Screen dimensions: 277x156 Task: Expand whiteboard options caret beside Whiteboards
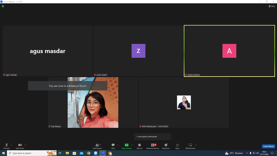click(196, 145)
